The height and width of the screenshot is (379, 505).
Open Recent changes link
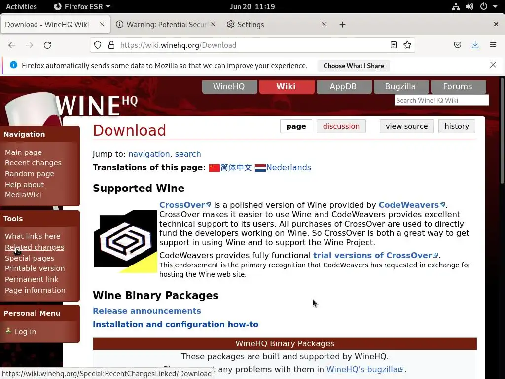33,163
